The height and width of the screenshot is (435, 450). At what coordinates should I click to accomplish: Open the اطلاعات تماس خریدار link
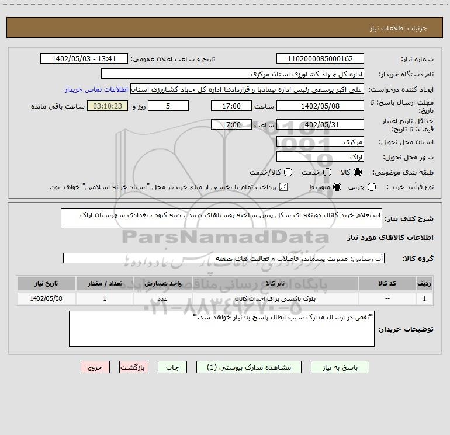click(96, 89)
